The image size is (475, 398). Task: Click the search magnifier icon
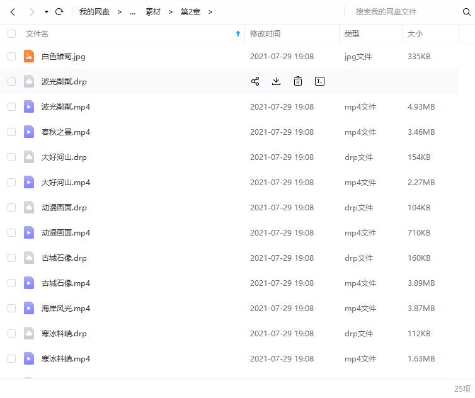[467, 12]
